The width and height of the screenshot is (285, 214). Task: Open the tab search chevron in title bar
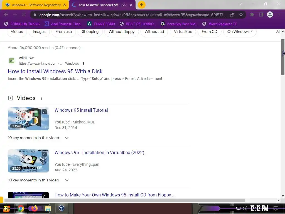tap(240, 4)
